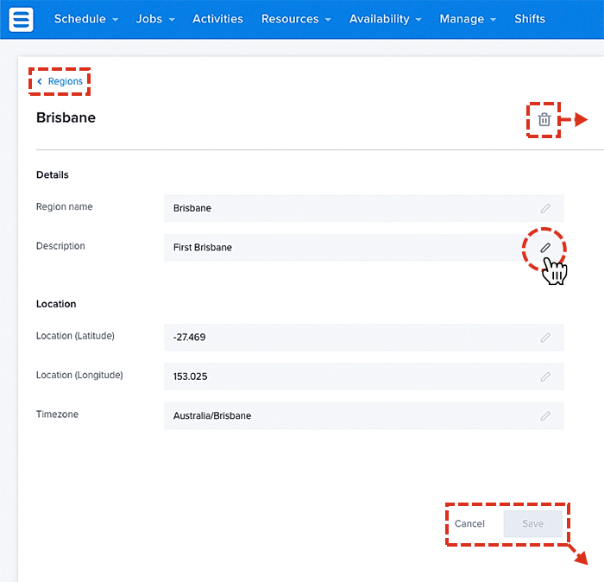Expand the Manage menu
The width and height of the screenshot is (604, 582).
[468, 19]
